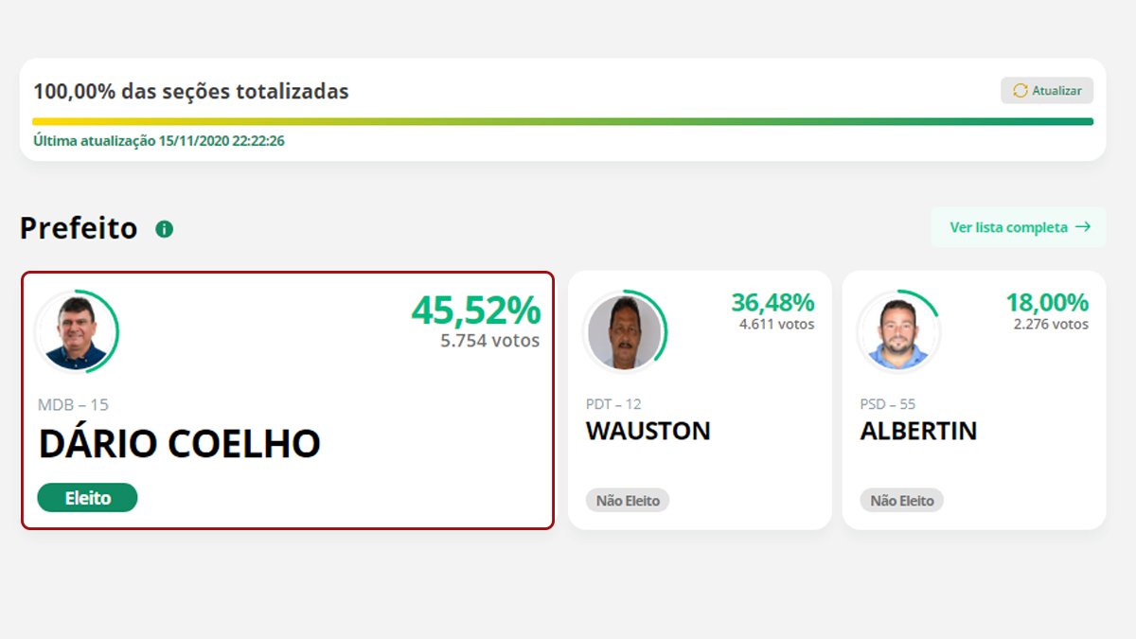Select the WAUSTON candidate name
1136x639 pixels.
(x=648, y=431)
